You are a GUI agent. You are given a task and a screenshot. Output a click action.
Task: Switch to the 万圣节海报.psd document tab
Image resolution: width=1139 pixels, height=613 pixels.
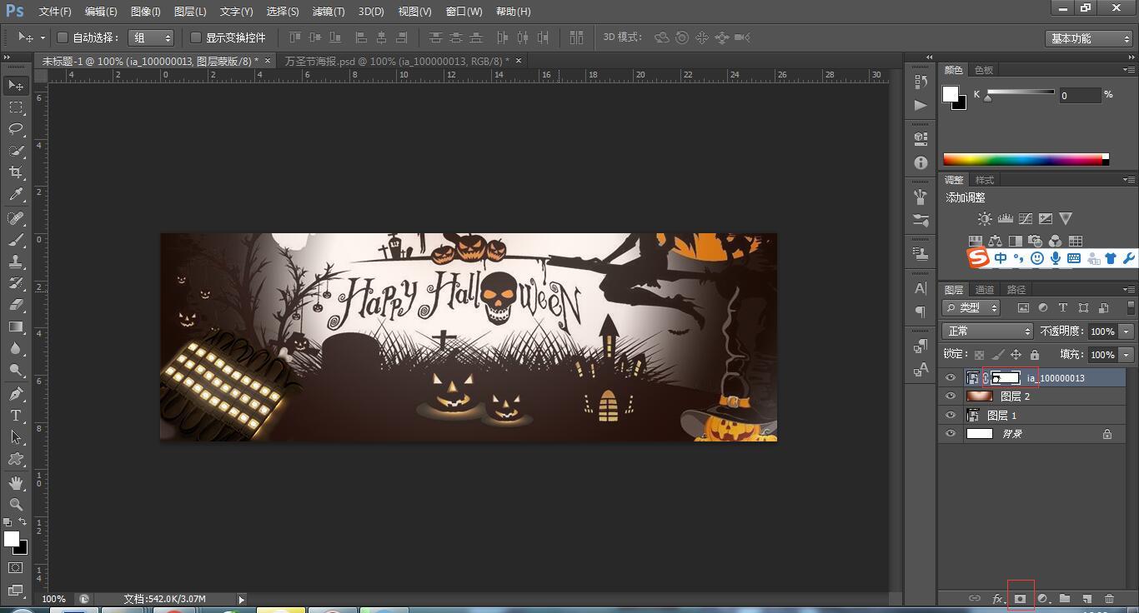point(396,61)
